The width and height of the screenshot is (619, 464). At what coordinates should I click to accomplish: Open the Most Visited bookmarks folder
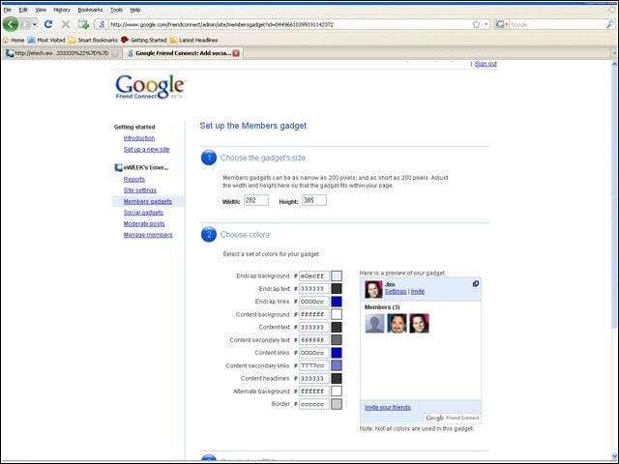pos(46,40)
